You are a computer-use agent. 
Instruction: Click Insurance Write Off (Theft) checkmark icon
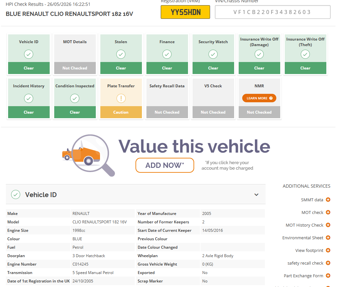305,54
